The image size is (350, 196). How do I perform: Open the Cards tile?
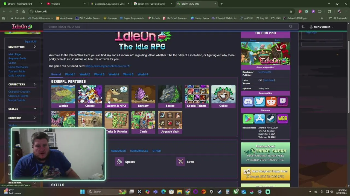coord(143,122)
